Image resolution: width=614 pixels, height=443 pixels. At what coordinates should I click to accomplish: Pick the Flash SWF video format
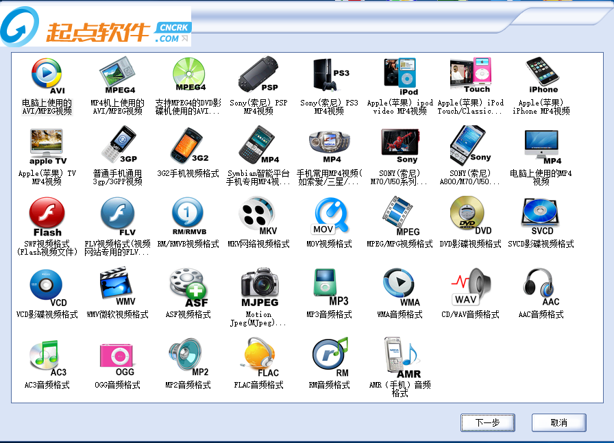[x=47, y=216]
